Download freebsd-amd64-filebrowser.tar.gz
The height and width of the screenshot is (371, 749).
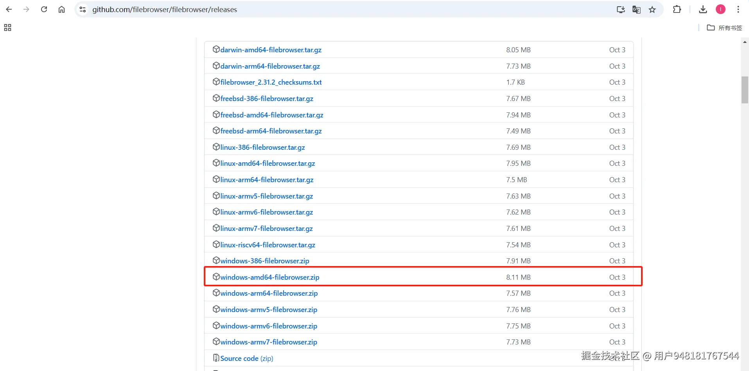271,115
